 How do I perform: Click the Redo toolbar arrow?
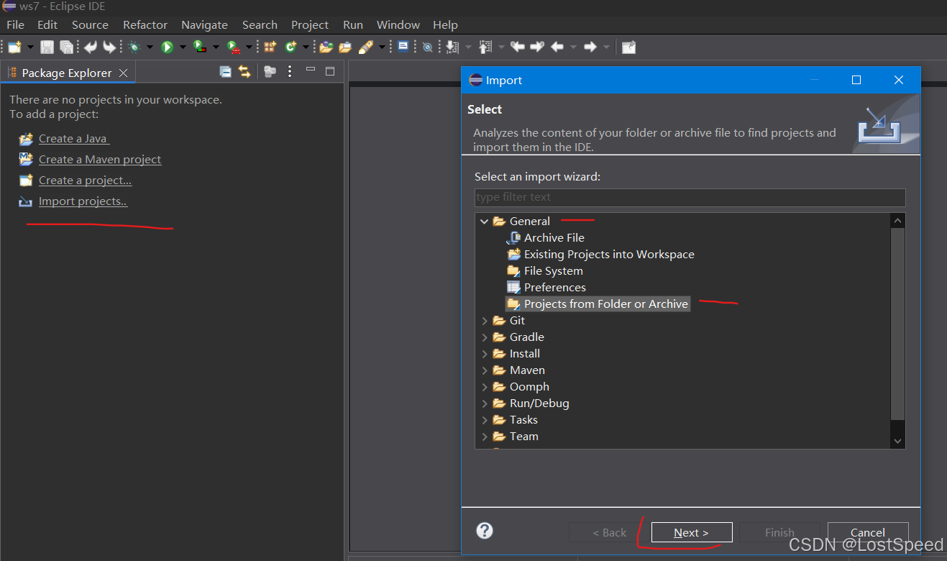pos(109,47)
